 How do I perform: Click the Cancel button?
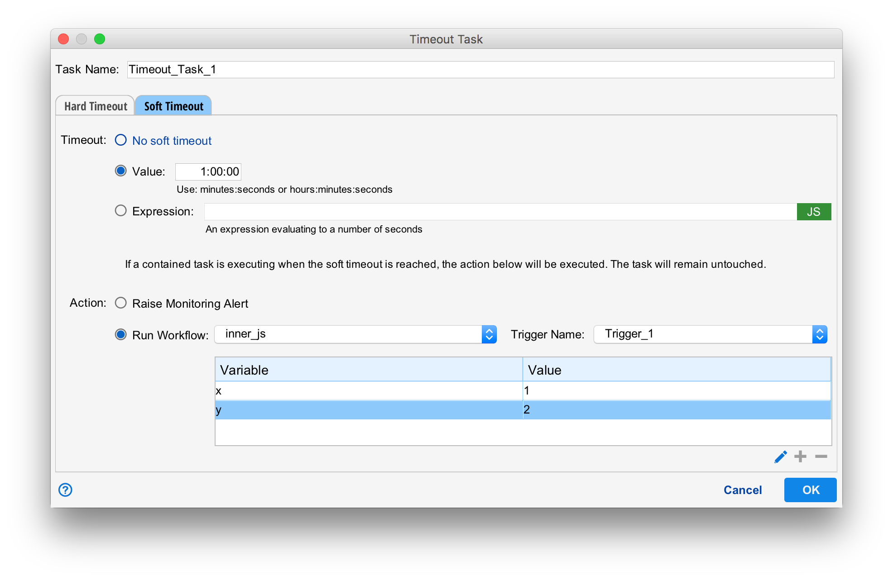click(x=742, y=490)
